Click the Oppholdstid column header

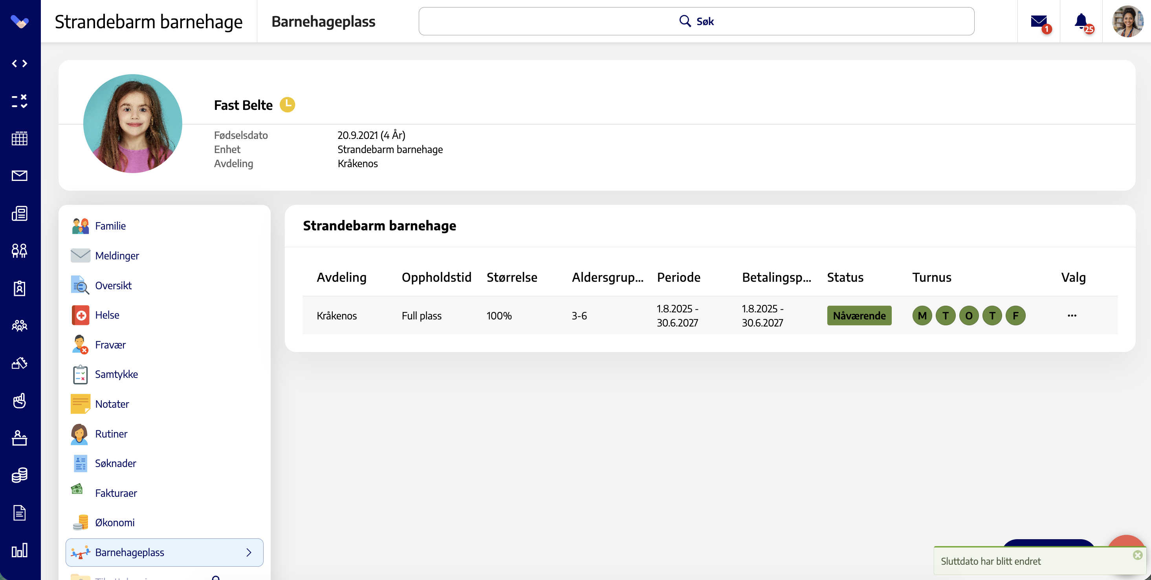436,277
